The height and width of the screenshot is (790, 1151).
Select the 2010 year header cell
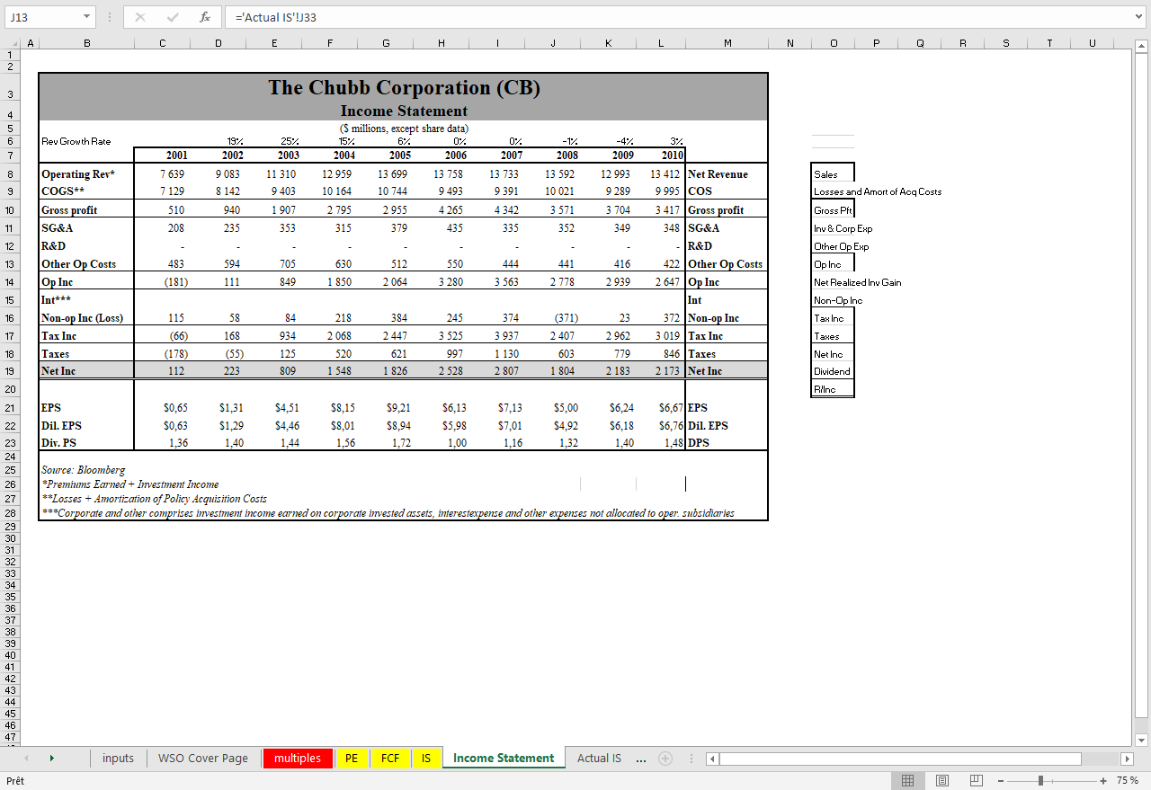(660, 155)
